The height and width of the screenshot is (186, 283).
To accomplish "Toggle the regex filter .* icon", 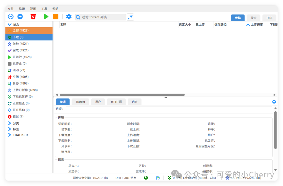I will pyautogui.click(x=130, y=17).
